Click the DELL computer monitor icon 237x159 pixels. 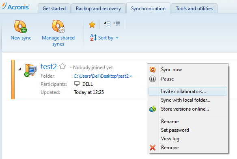(77, 84)
